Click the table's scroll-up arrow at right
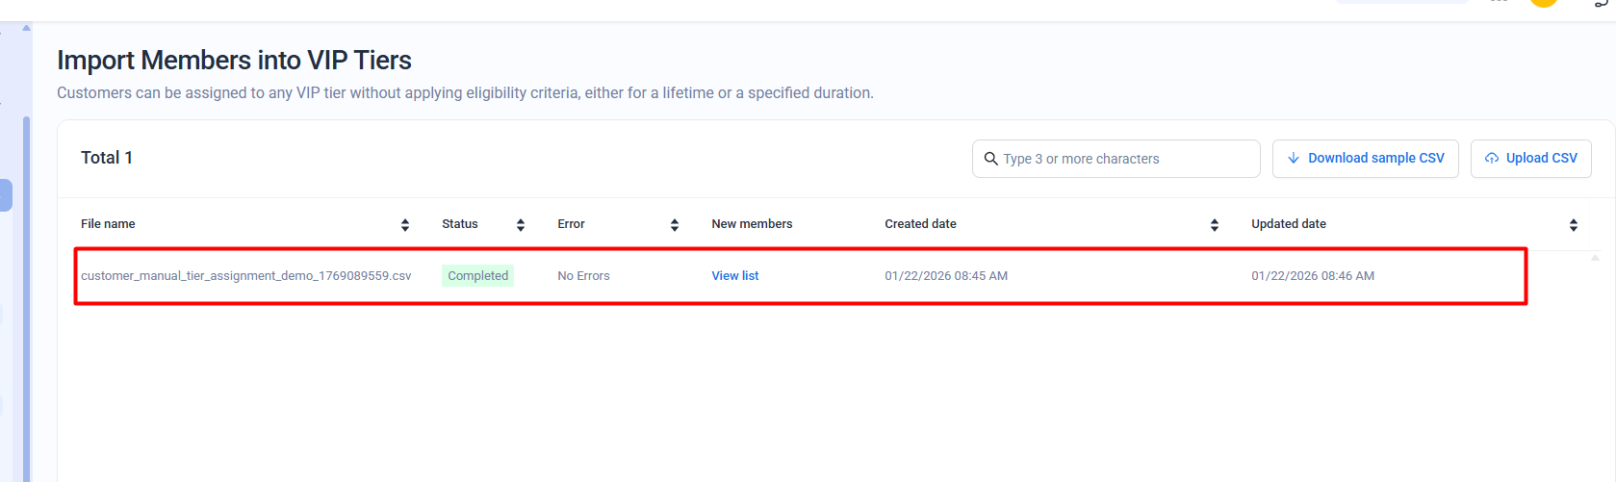Screen dimensions: 1616x482 coord(1595,258)
